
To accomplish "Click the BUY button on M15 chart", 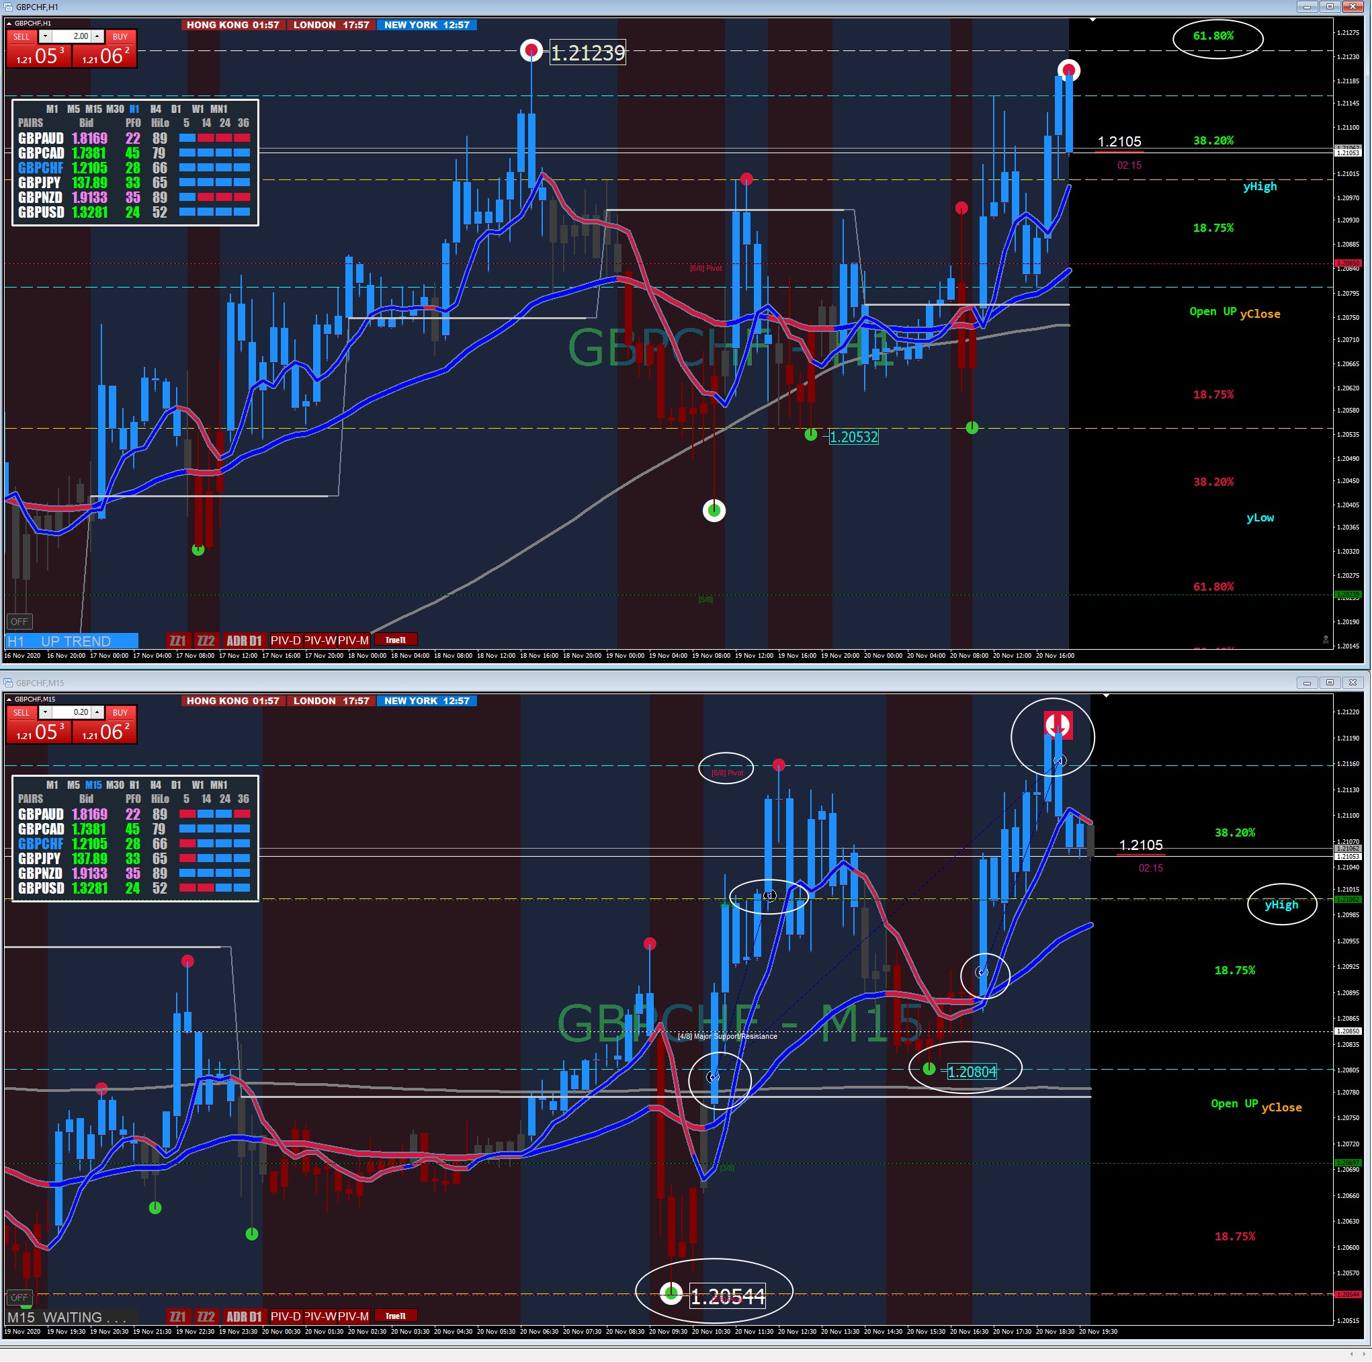I will click(120, 712).
